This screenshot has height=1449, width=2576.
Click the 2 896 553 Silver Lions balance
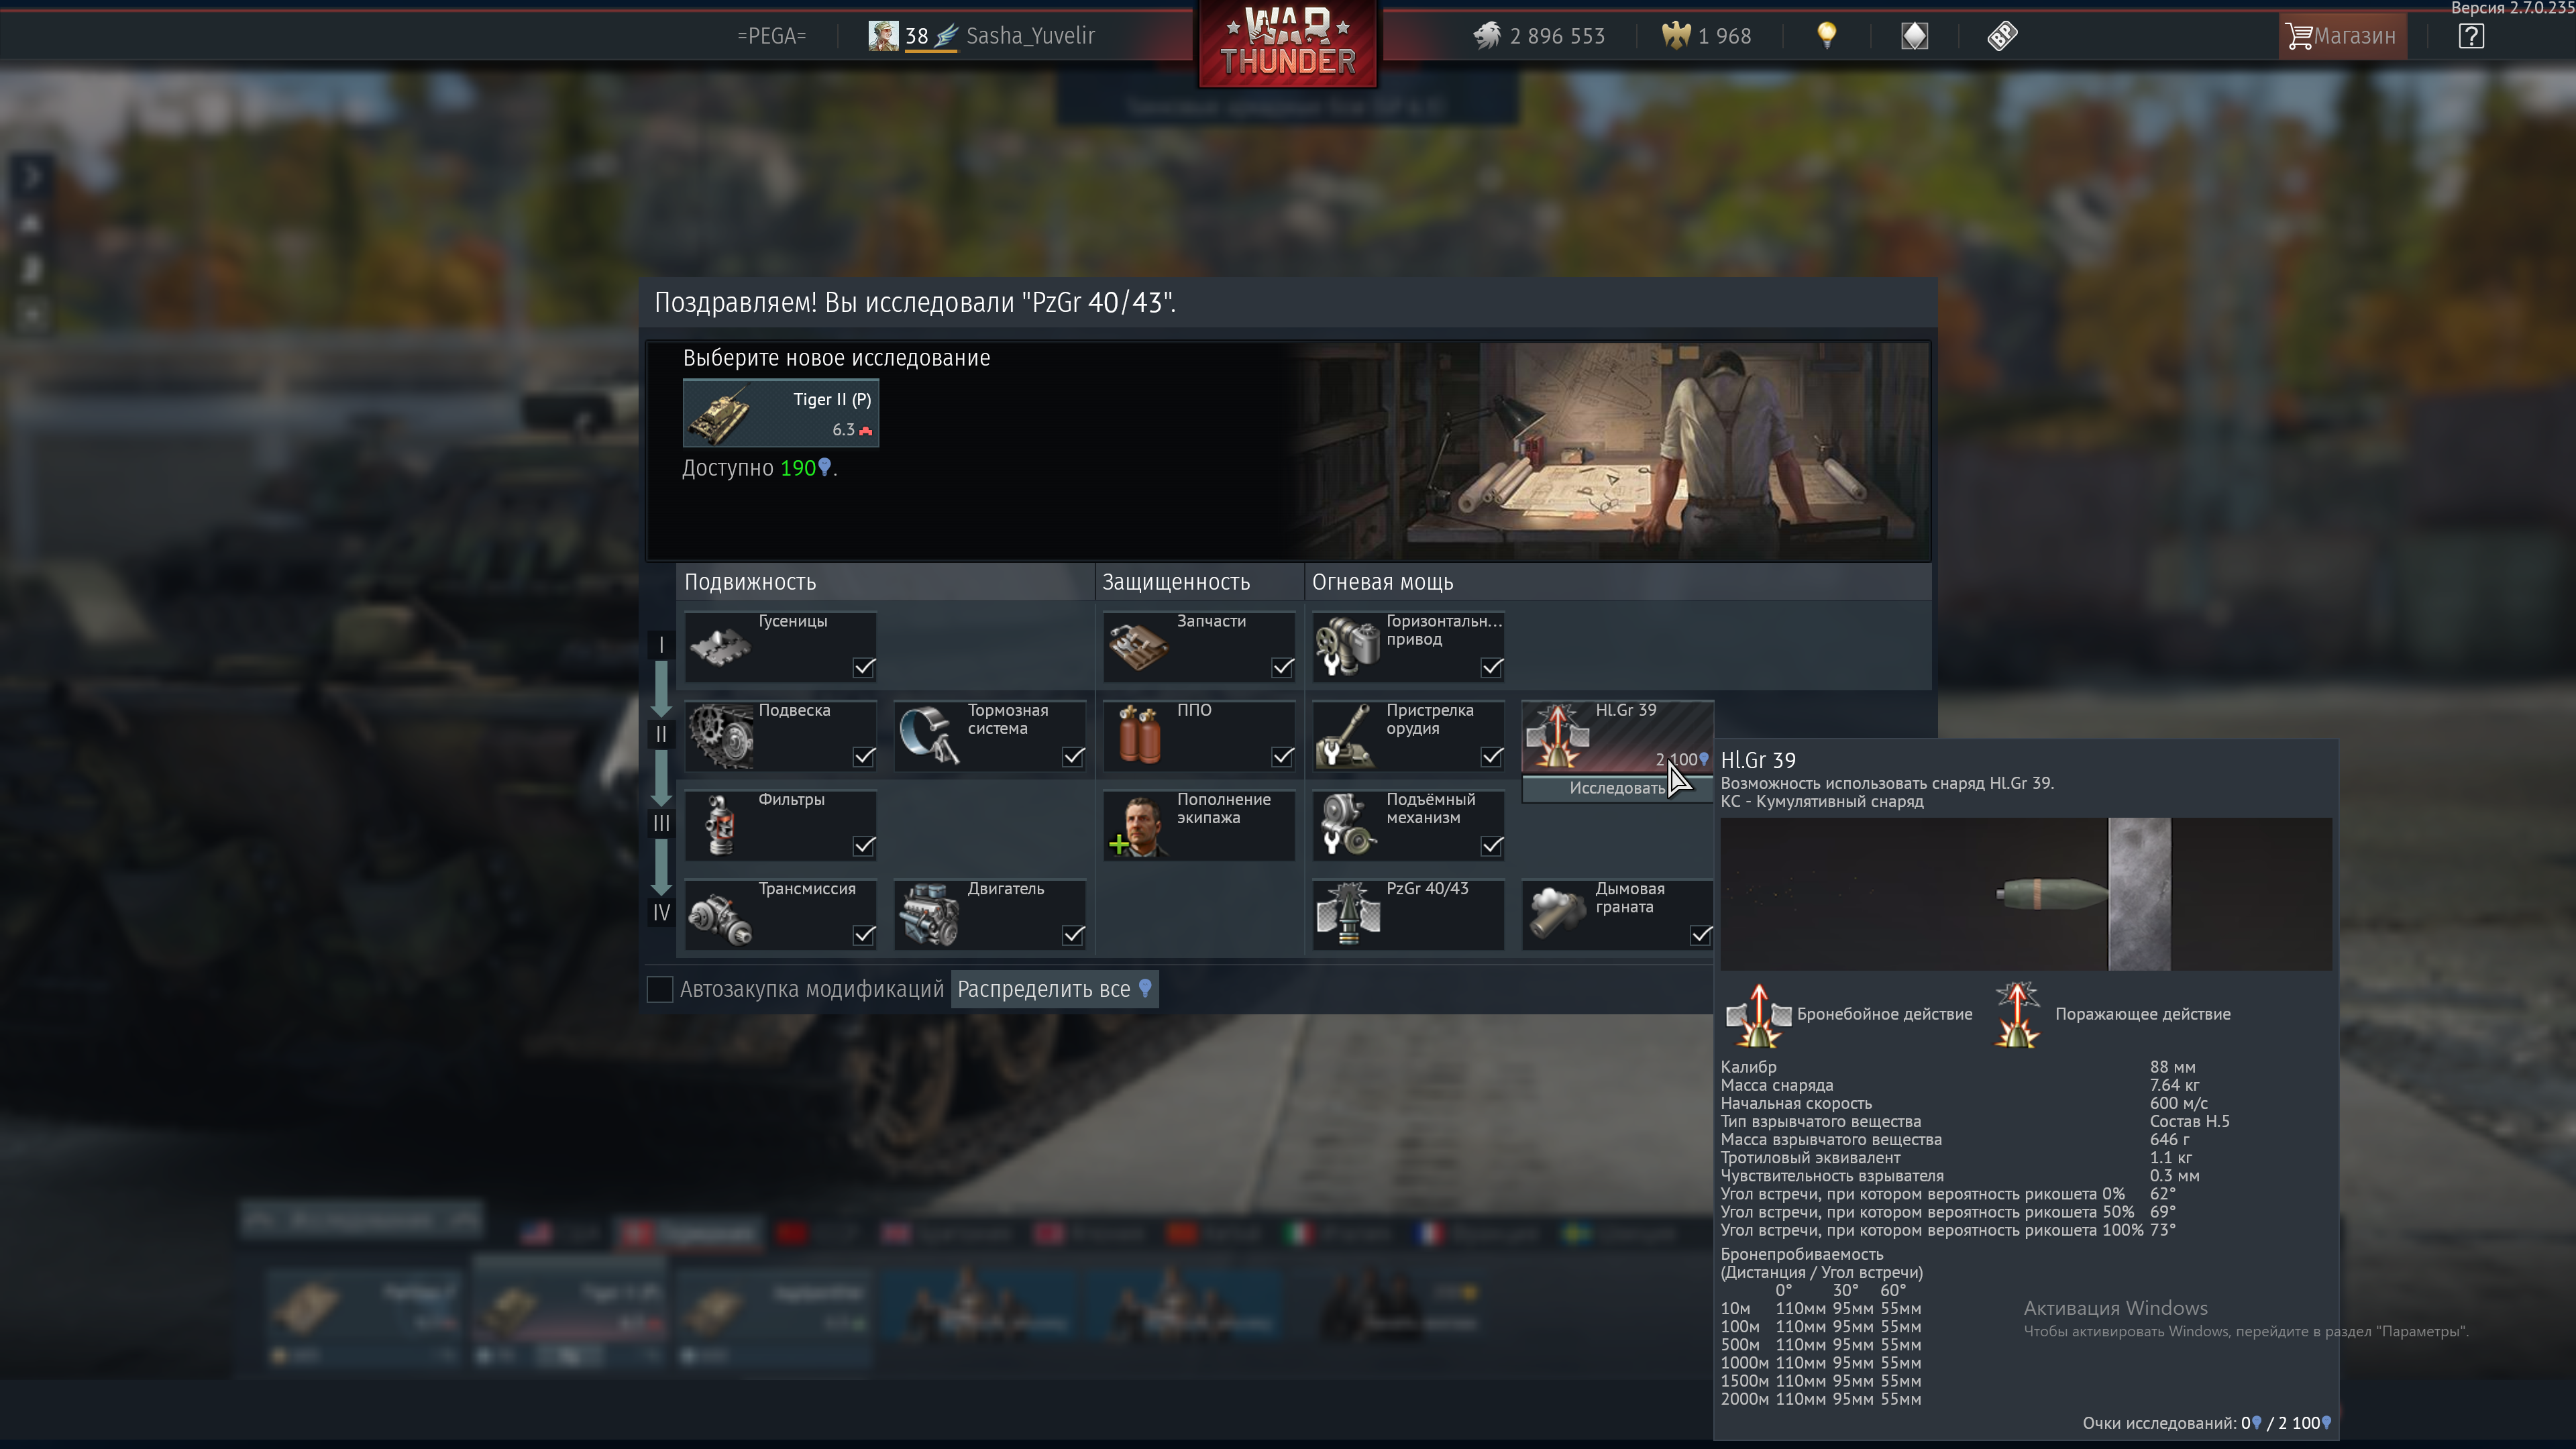[x=1557, y=36]
